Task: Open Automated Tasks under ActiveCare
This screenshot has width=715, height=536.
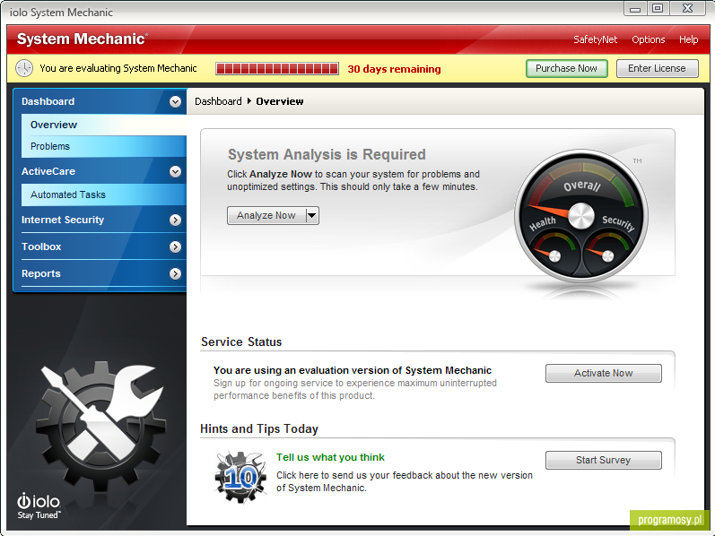Action: pos(104,195)
